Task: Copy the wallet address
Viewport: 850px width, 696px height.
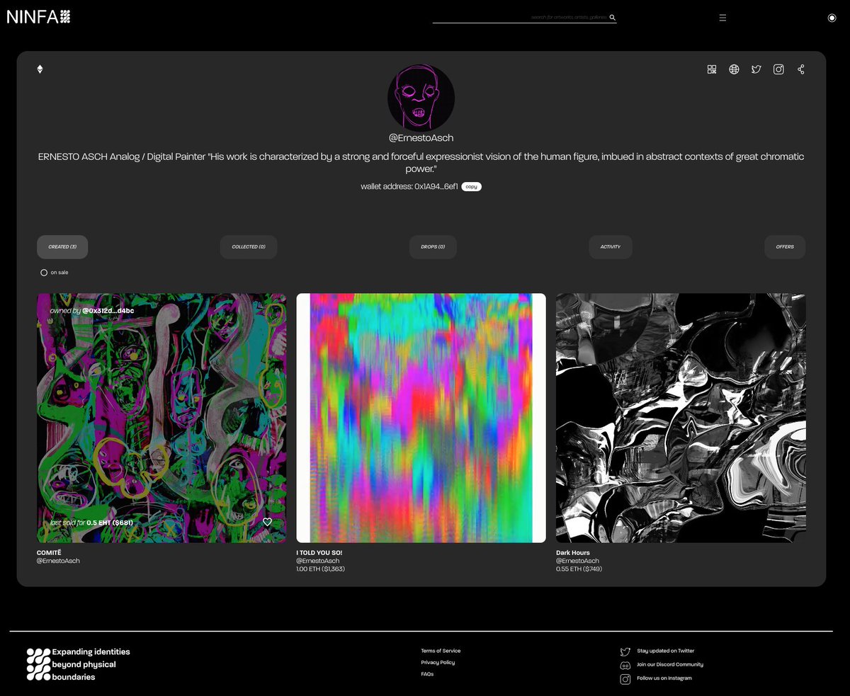Action: 472,186
